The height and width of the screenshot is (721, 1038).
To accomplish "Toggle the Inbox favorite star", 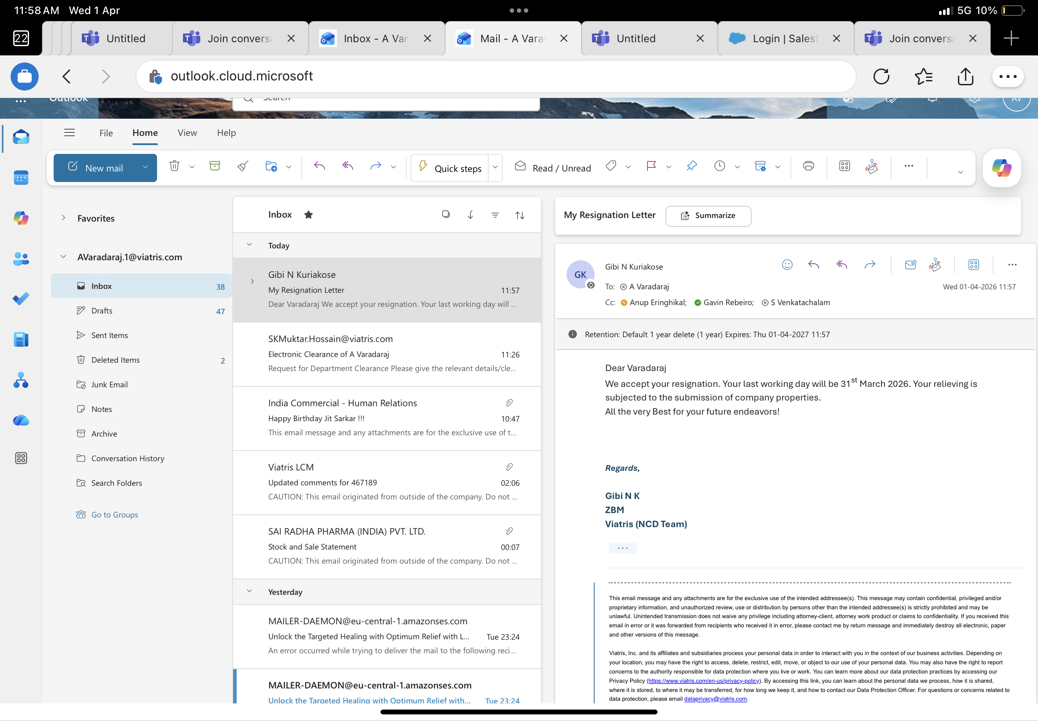I will (309, 215).
